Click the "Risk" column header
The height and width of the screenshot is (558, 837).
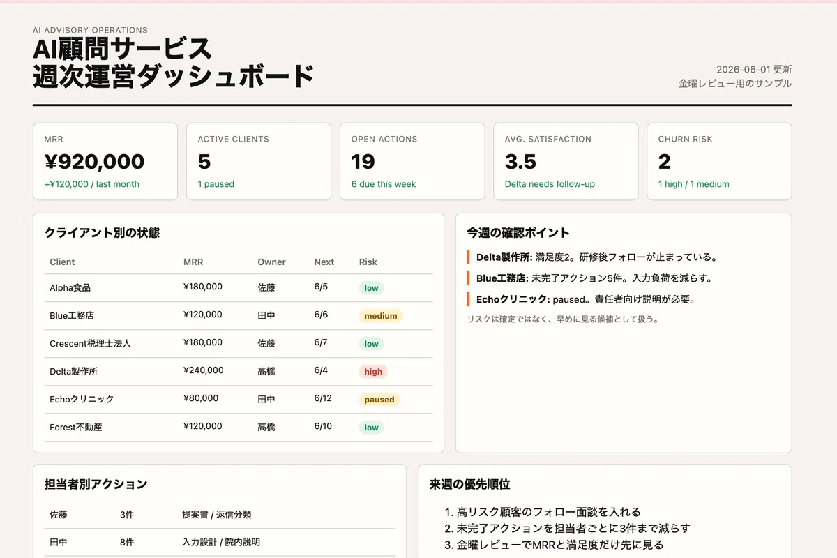click(368, 262)
